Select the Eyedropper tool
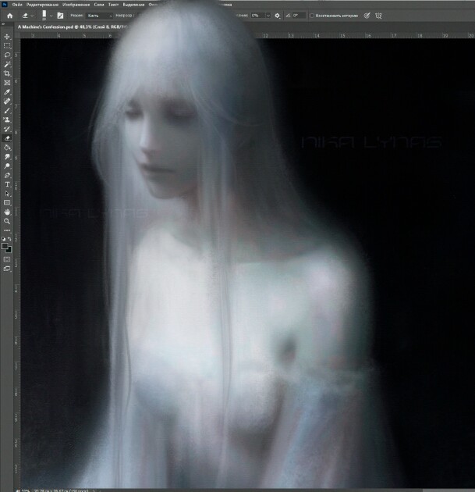The image size is (475, 492). 7,92
